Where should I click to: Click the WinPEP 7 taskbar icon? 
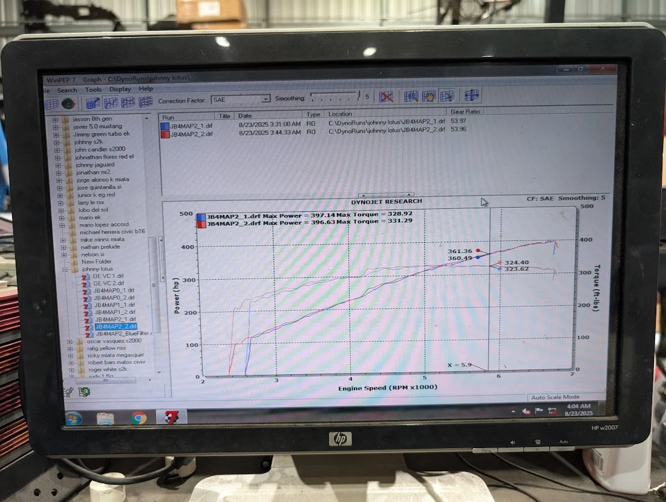pyautogui.click(x=172, y=417)
